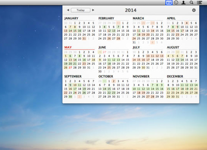This screenshot has width=207, height=150.
Task: Select October 2
Action: (x=114, y=81)
